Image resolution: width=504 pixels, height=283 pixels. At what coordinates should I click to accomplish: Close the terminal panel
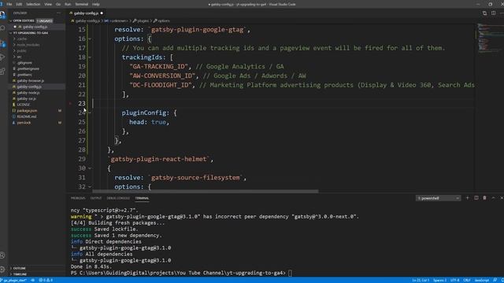pos(502,198)
